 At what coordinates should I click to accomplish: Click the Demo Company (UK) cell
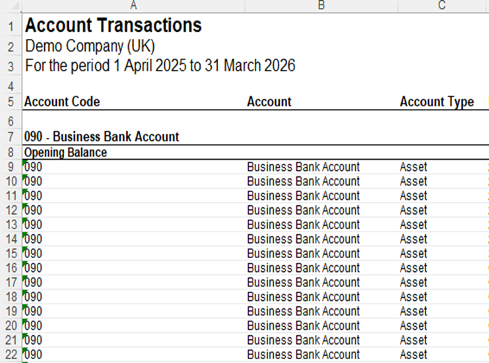coord(90,47)
